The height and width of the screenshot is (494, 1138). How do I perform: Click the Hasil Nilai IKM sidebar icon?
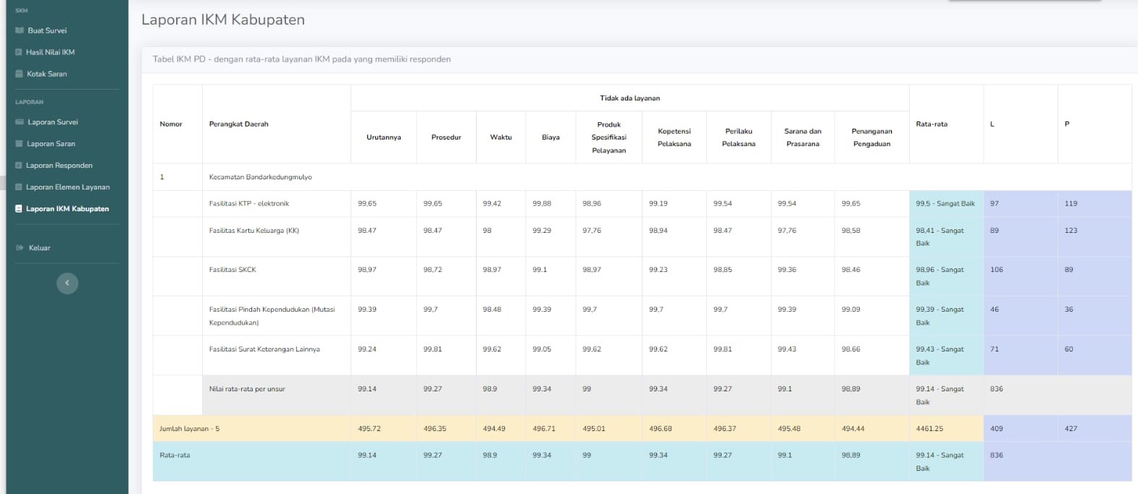pos(20,52)
